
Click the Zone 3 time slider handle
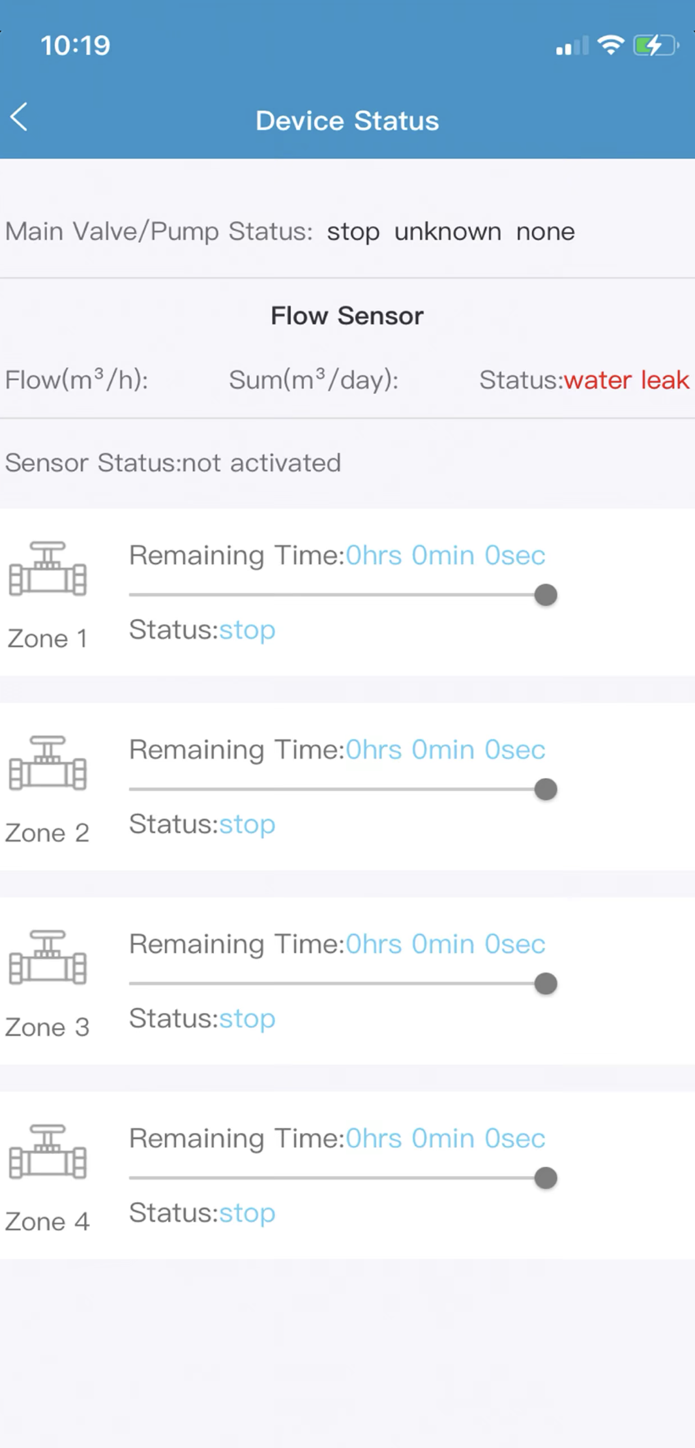click(x=546, y=984)
